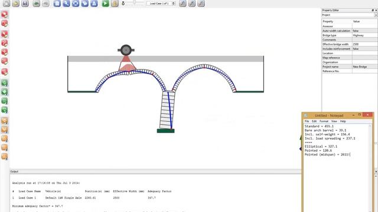
Task: Click the bottommost red sidebar tool icon
Action: [5, 72]
